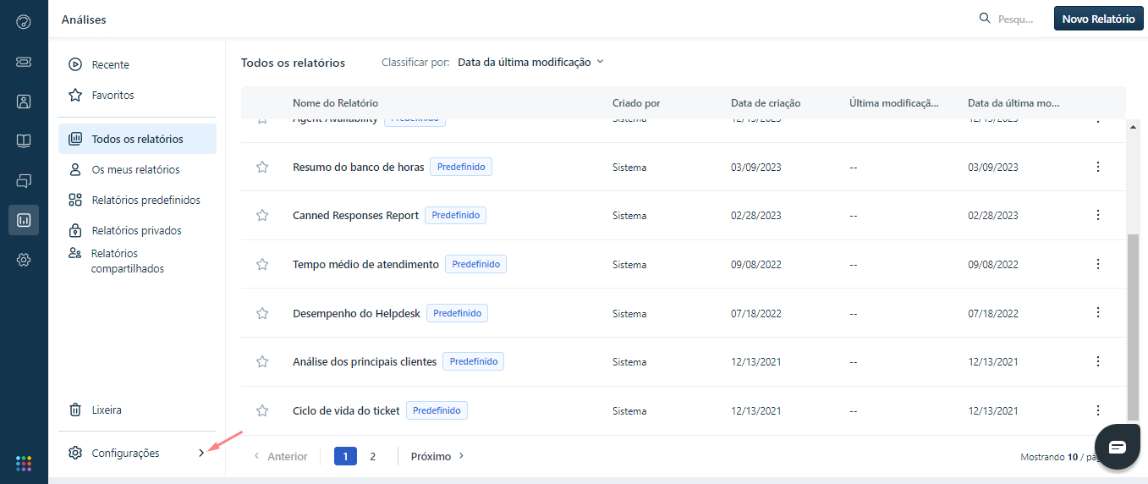Click the Nome do Relatório column header
1148x484 pixels.
pyautogui.click(x=335, y=103)
